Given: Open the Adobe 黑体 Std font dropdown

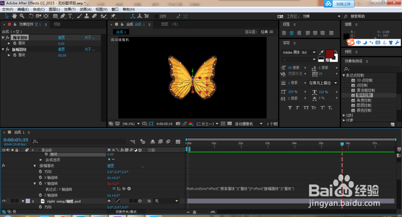Looking at the screenshot, I should [x=299, y=52].
